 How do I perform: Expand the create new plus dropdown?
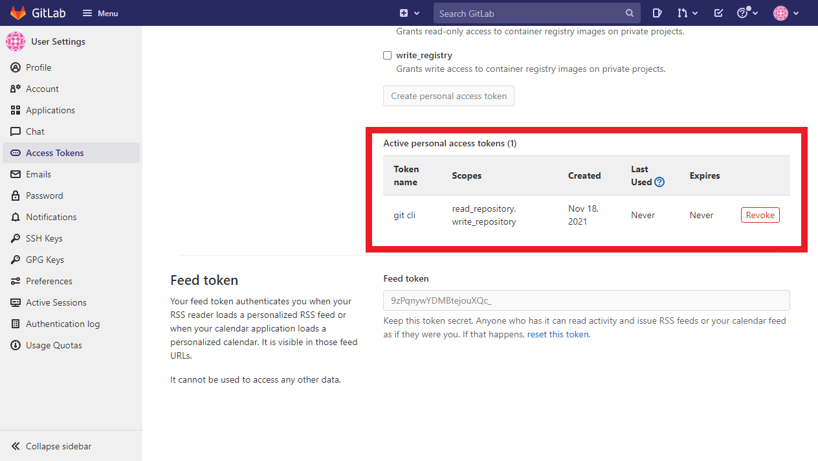(x=410, y=13)
